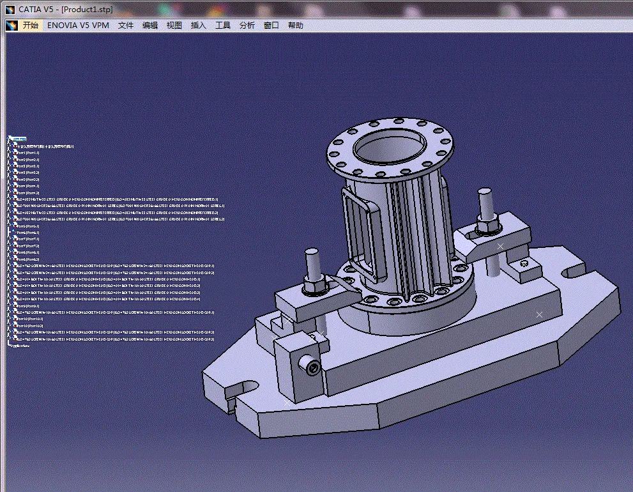Image resolution: width=633 pixels, height=492 pixels.
Task: Select the Part3 (Part3.2) tree label
Action: (28, 173)
